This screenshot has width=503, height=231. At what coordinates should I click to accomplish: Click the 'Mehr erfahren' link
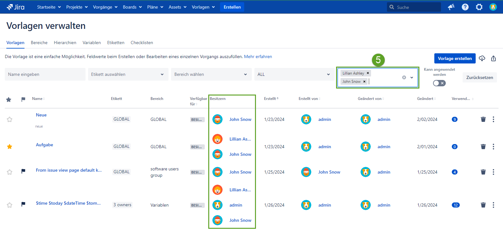258,56
